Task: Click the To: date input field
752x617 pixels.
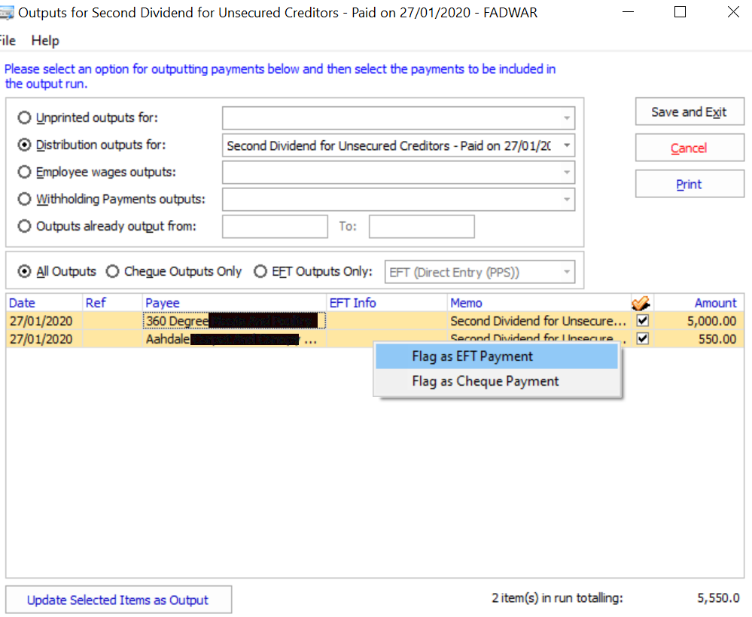Action: 422,226
